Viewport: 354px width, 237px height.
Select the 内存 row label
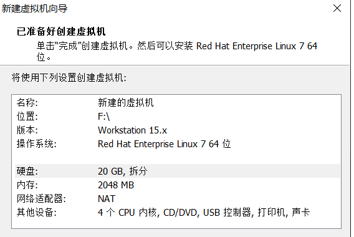(27, 185)
